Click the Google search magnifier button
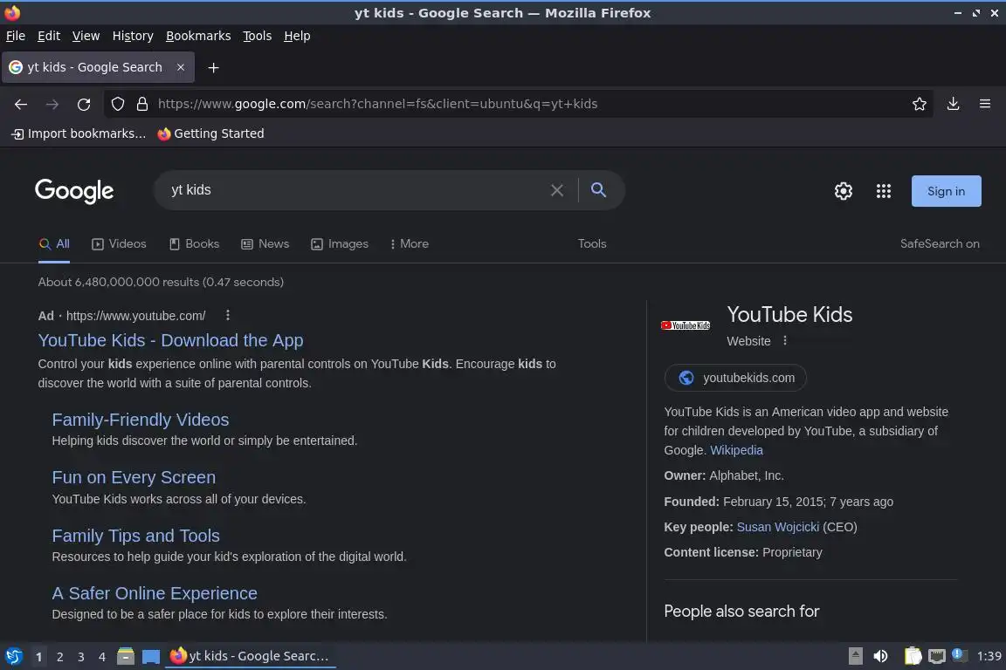 598,190
